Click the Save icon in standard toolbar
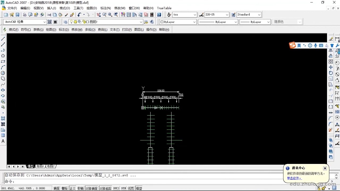Viewport: 340px width, 191px height. (18, 15)
